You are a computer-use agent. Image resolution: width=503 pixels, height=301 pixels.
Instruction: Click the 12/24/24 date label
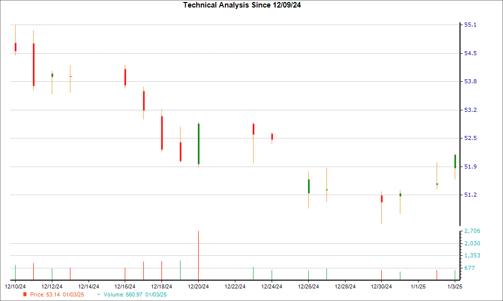[x=272, y=286]
